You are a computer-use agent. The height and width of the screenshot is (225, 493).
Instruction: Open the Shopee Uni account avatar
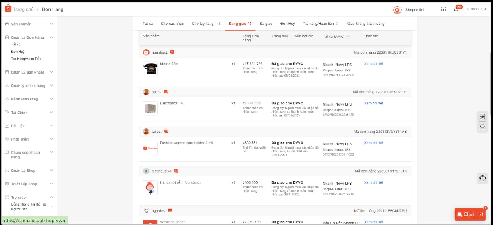click(x=397, y=10)
